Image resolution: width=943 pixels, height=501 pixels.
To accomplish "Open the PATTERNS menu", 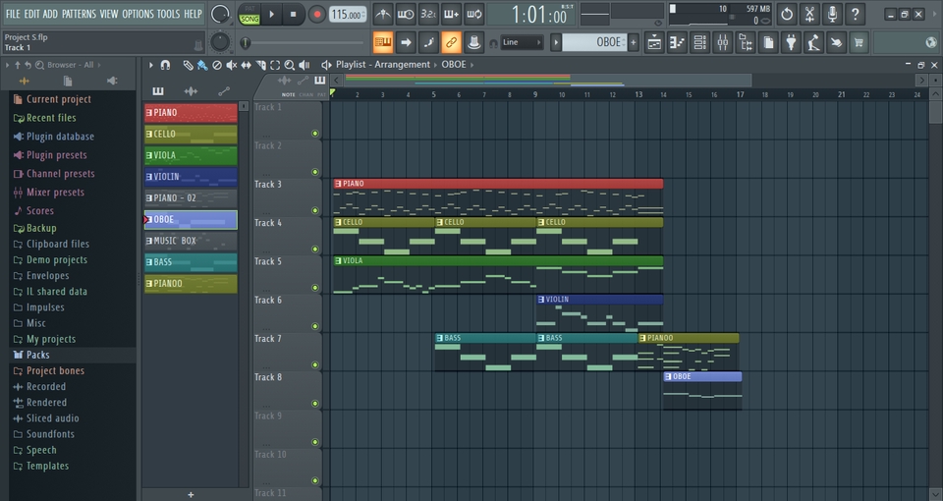I will [x=79, y=13].
